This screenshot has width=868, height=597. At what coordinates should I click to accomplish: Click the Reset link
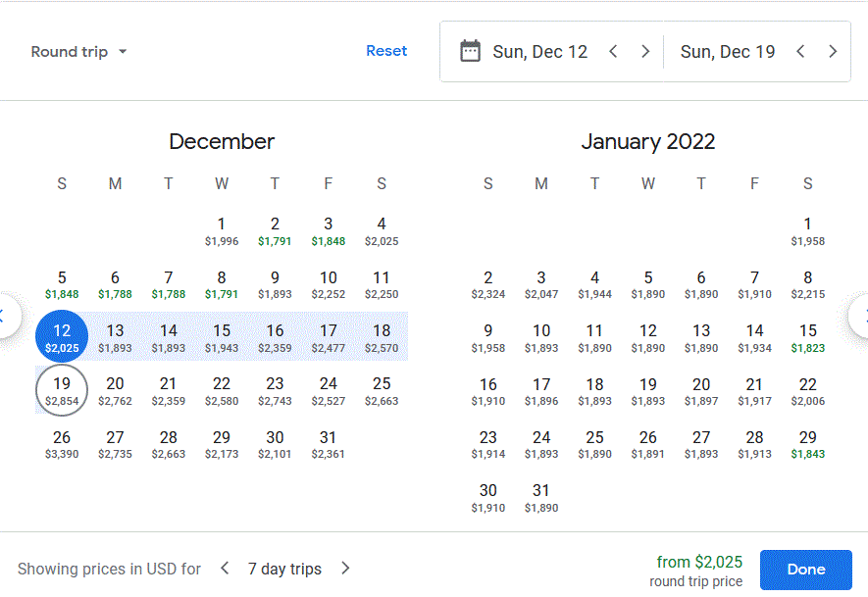coord(386,51)
